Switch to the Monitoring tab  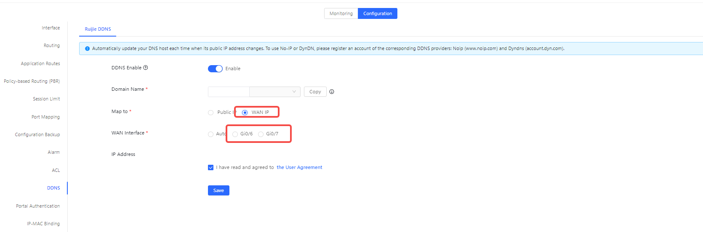(x=341, y=13)
